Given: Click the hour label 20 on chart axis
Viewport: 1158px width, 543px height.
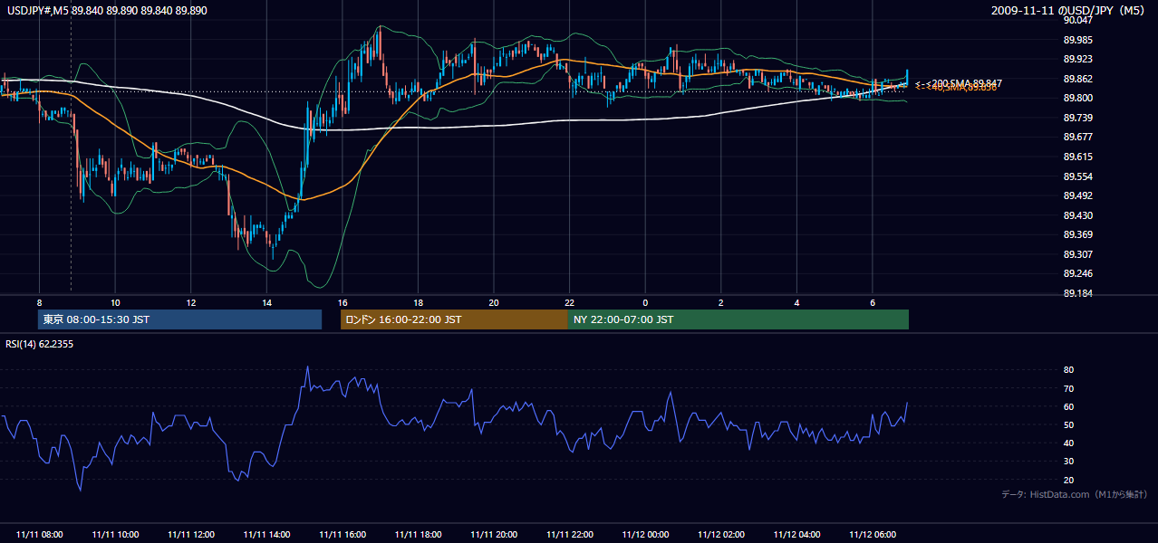Looking at the screenshot, I should pyautogui.click(x=493, y=302).
